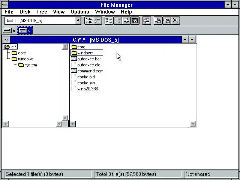Open the Disk menu
This screenshot has width=240, height=180.
coord(25,12)
